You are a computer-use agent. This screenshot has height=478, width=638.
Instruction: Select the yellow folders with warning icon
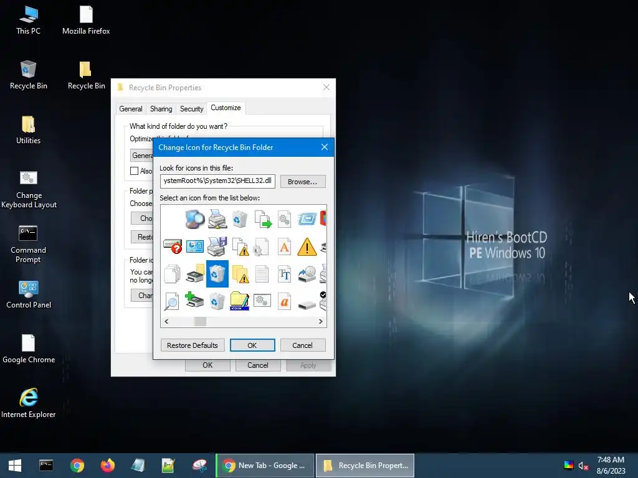(x=240, y=274)
